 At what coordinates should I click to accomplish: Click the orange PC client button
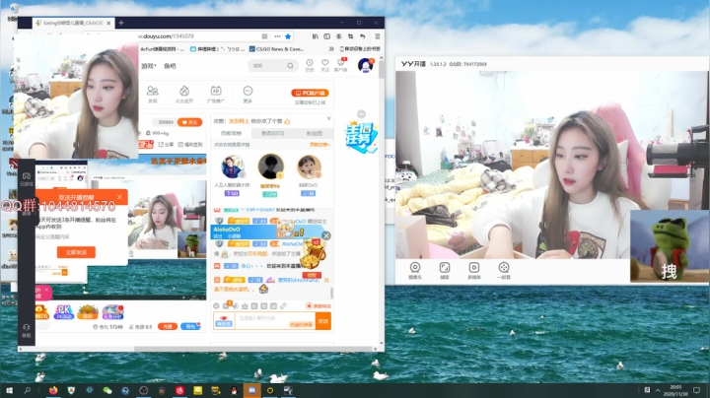pos(310,93)
